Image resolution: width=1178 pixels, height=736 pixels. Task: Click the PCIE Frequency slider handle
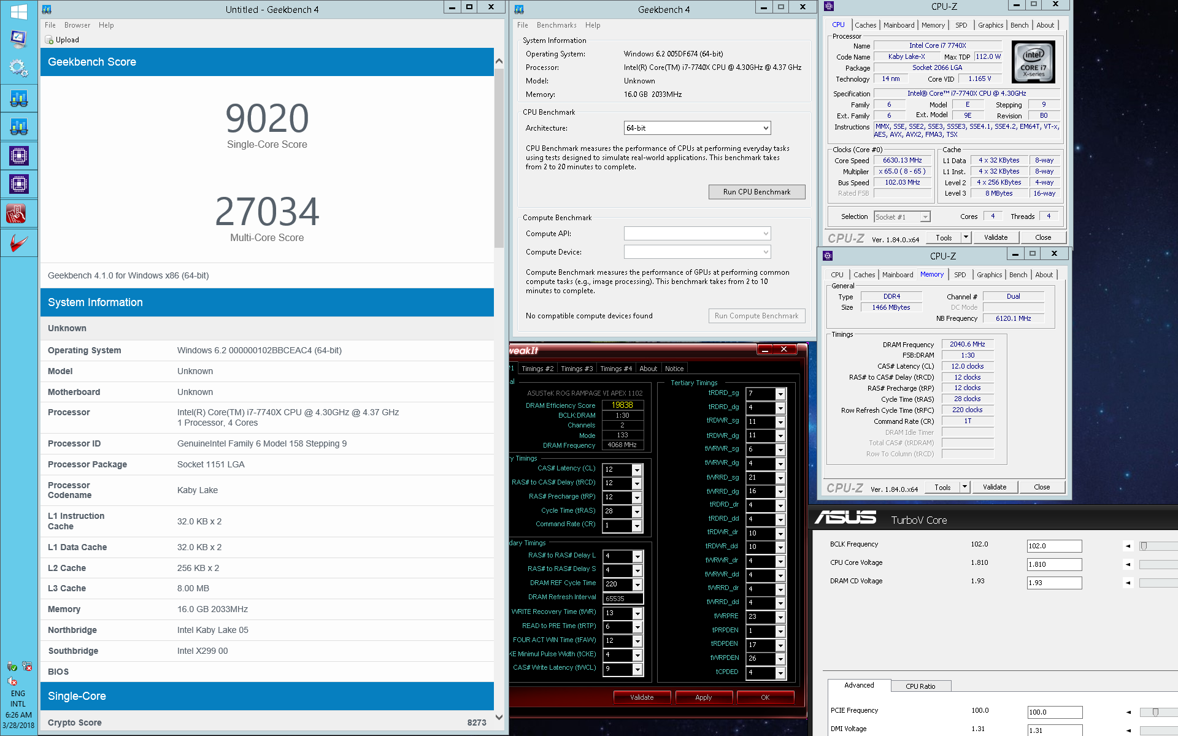pyautogui.click(x=1155, y=712)
